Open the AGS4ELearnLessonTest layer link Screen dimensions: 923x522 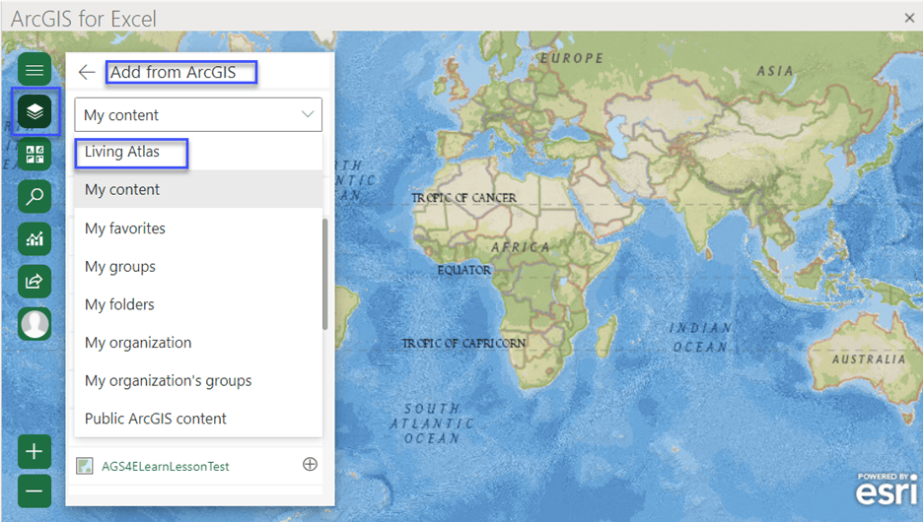pos(166,466)
